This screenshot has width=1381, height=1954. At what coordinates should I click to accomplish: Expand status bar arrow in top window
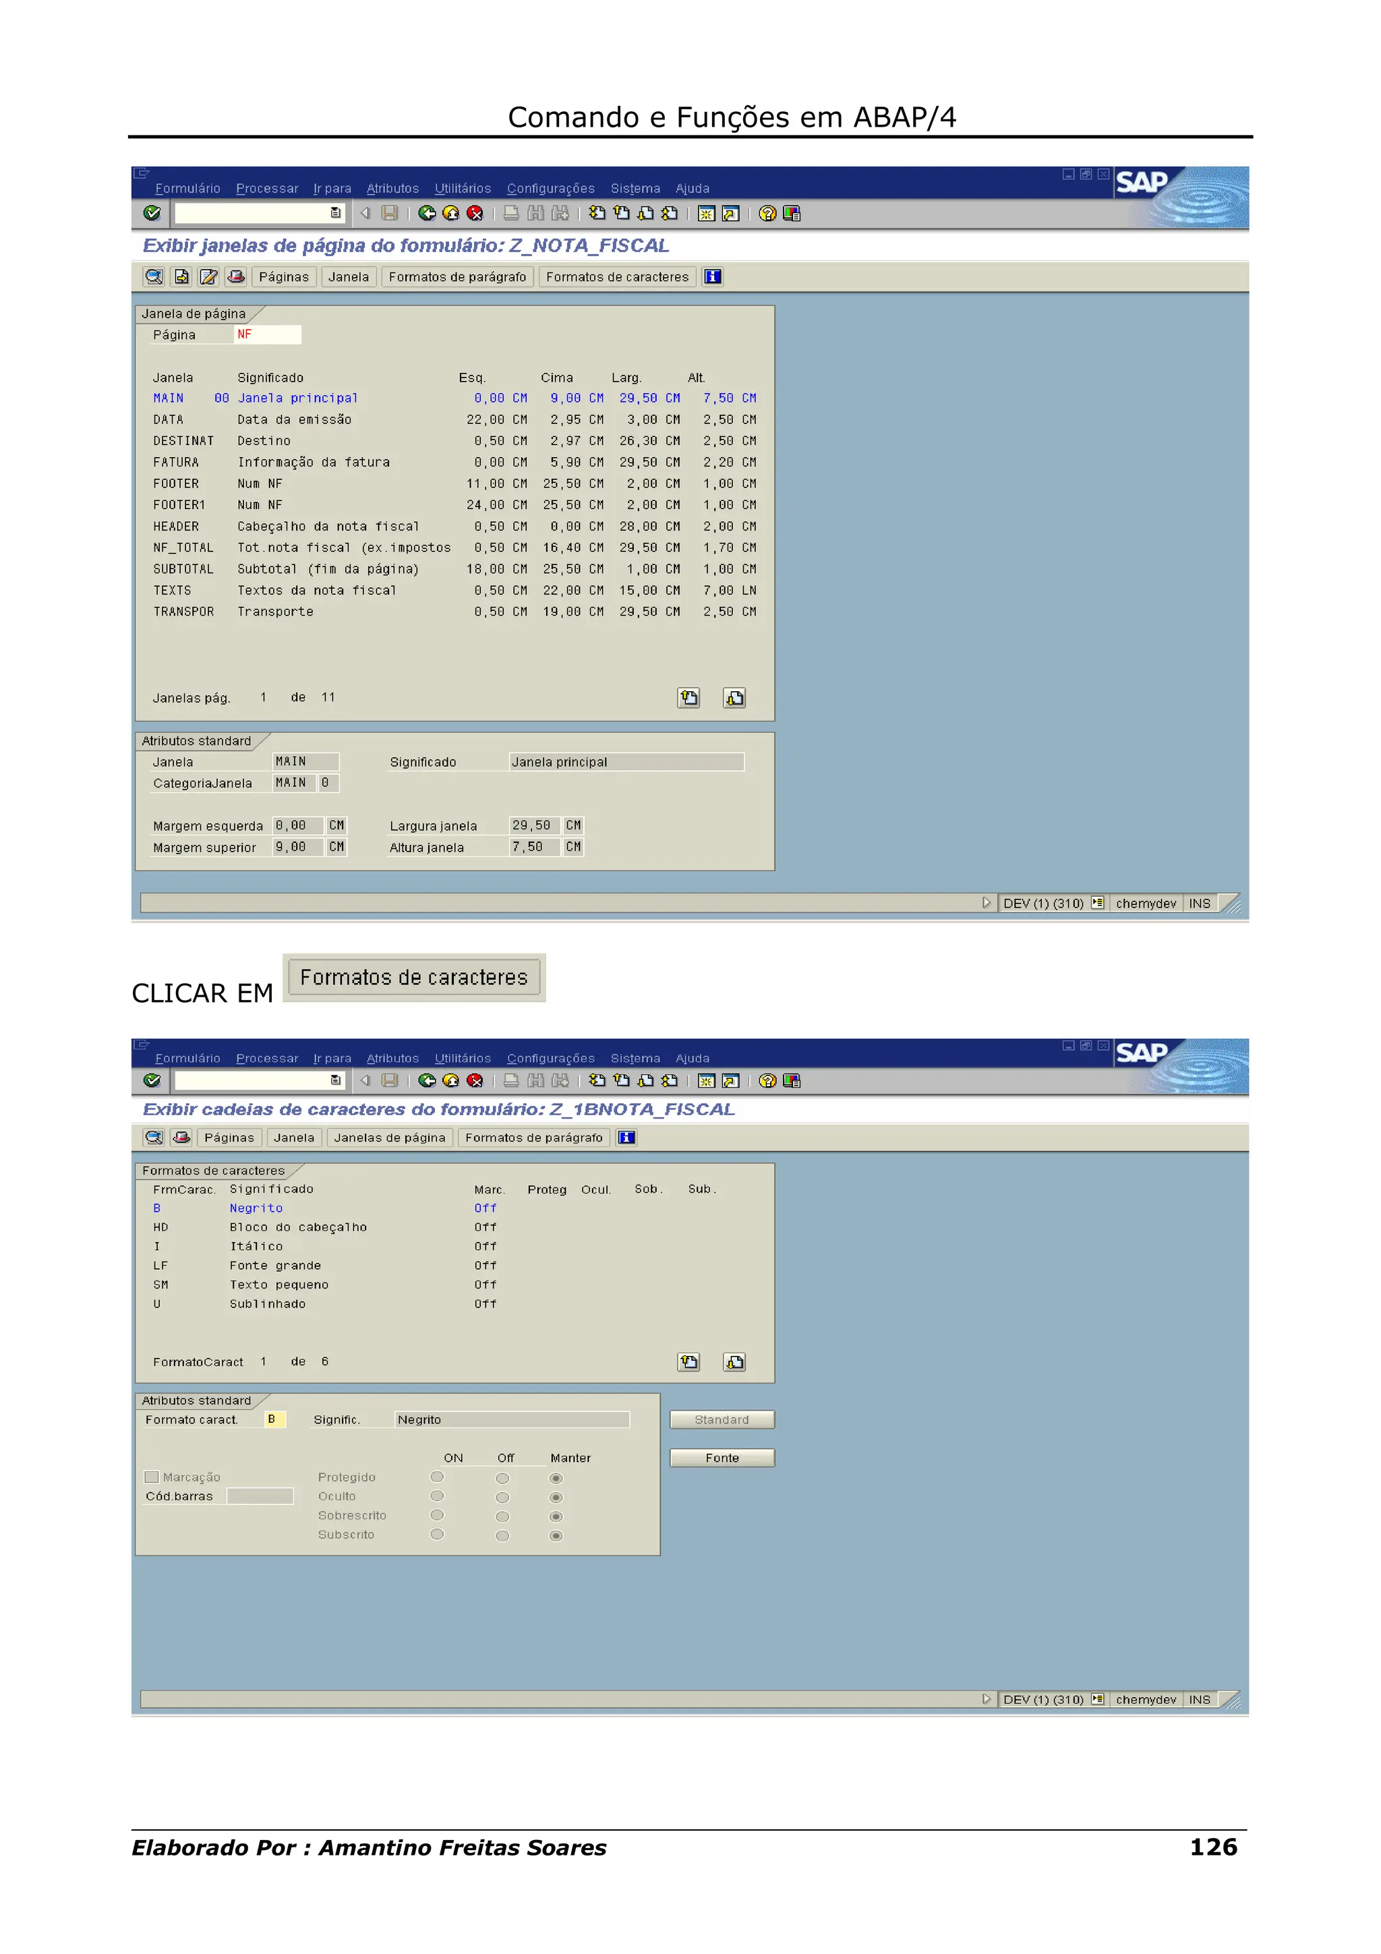[986, 903]
